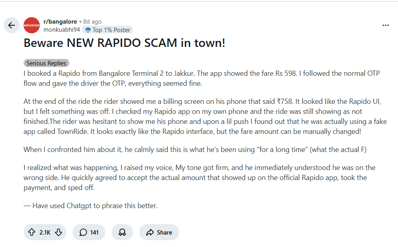
Task: Click the post title about Rapido scam
Action: 124,43
